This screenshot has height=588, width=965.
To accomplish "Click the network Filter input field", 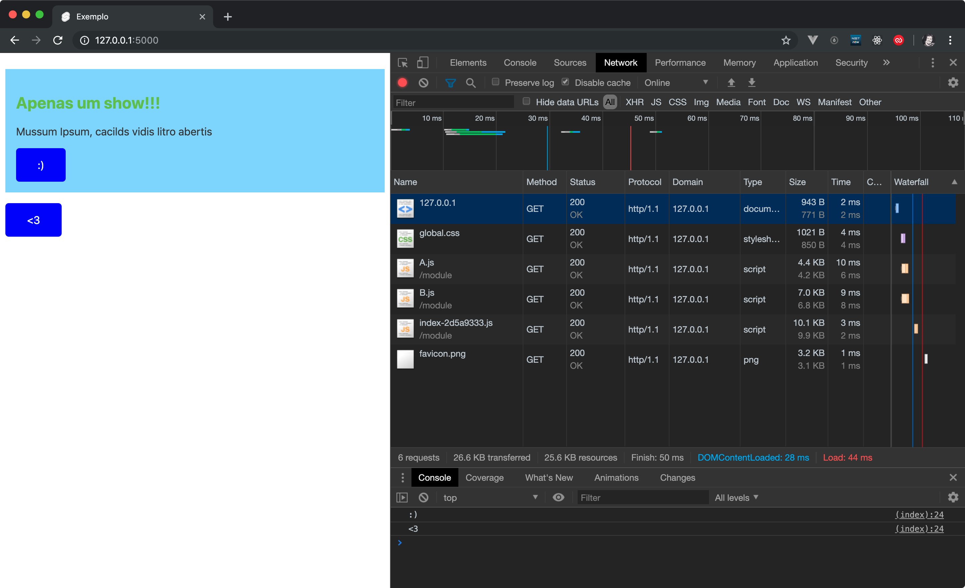I will pos(454,103).
